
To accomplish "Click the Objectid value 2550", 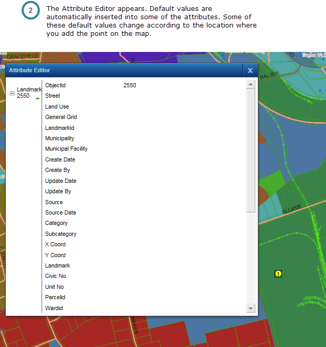I will 129,85.
